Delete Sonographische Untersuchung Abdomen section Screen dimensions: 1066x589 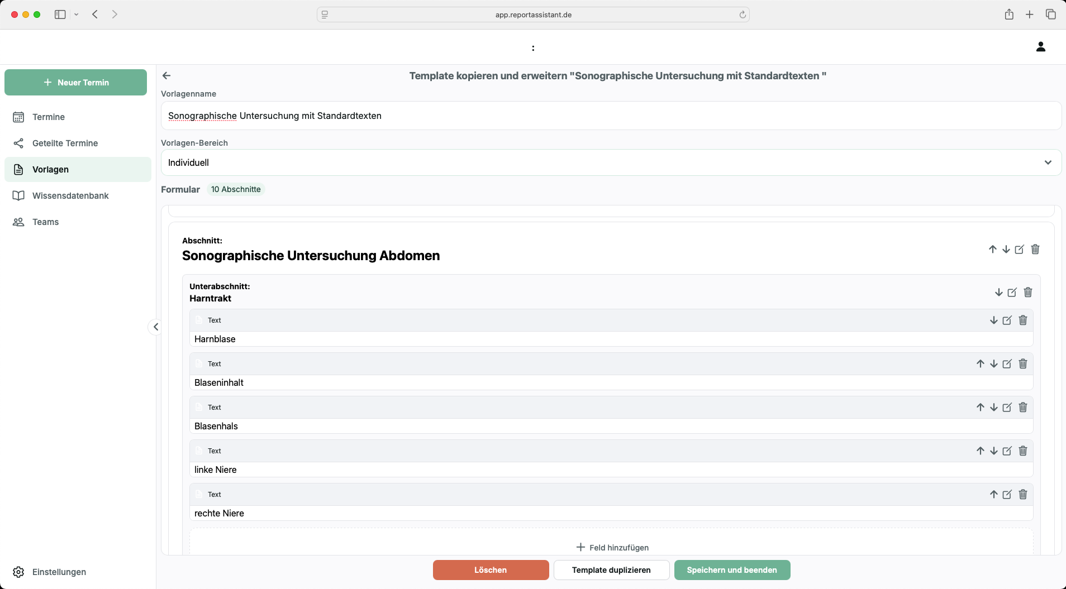(x=1035, y=250)
